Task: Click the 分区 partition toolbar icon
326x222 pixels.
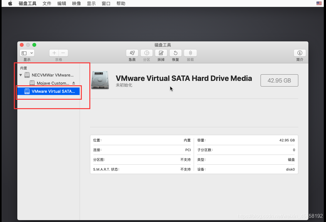Action: 147,53
